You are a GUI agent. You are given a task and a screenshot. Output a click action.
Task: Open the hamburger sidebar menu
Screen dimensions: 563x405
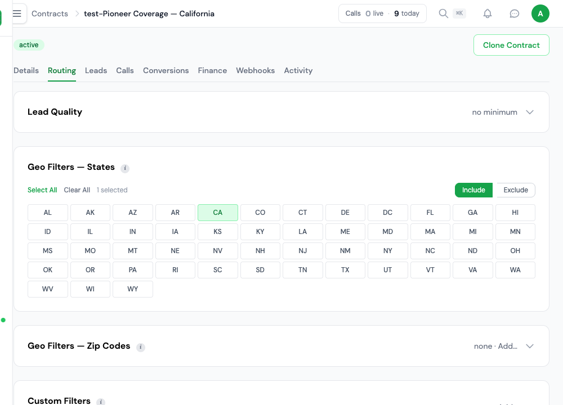tap(17, 13)
